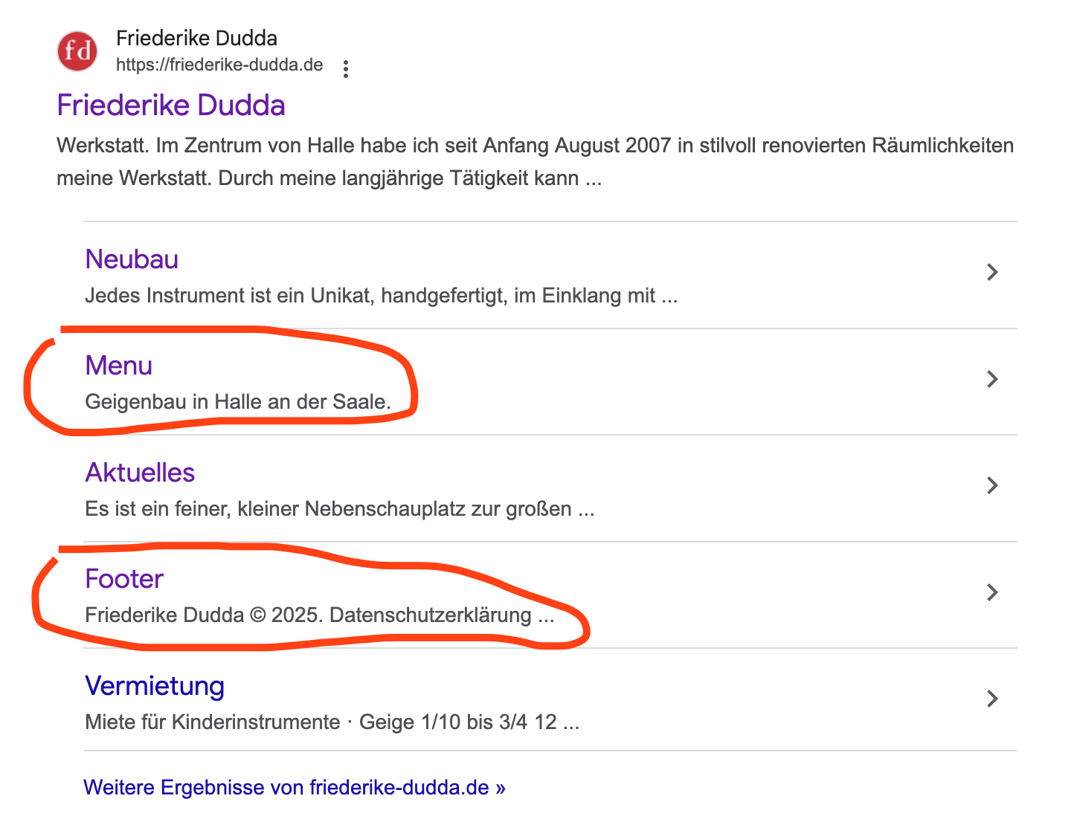The width and height of the screenshot is (1077, 816).
Task: Open the main Friederike Dudda headline link
Action: click(x=171, y=106)
